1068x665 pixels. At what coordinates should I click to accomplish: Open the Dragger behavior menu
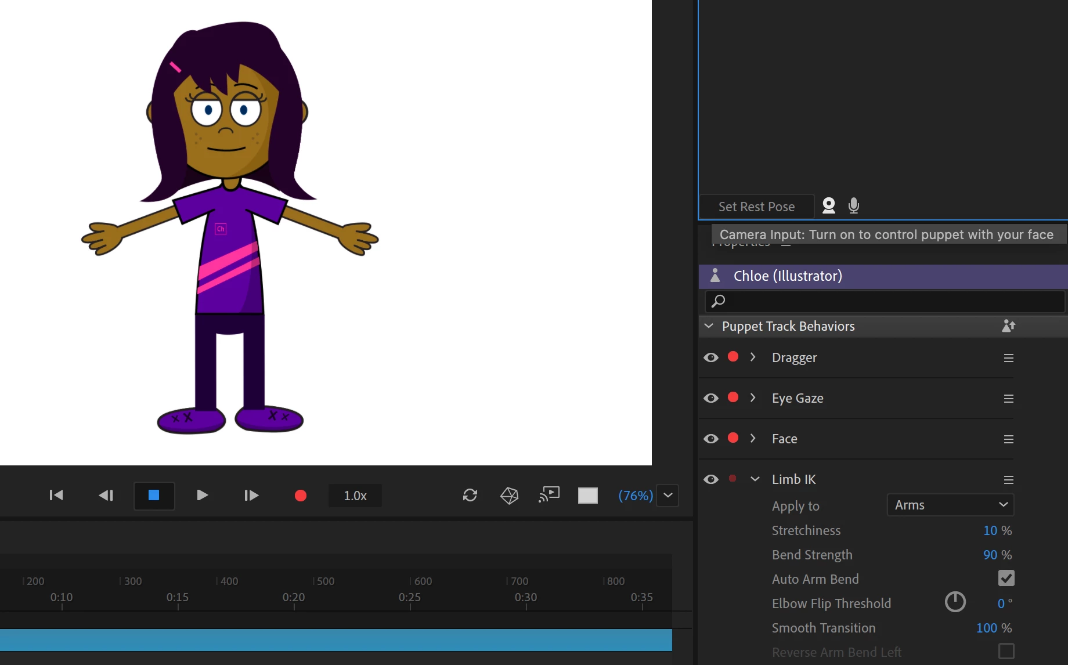[1009, 358]
